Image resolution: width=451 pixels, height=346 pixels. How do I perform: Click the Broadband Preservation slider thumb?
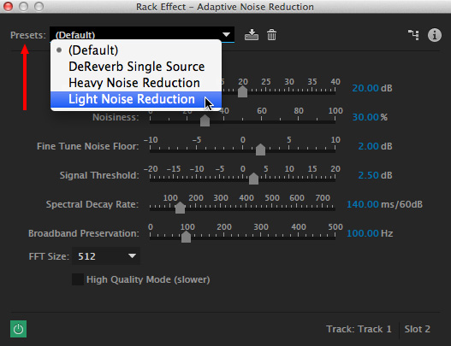pyautogui.click(x=186, y=237)
